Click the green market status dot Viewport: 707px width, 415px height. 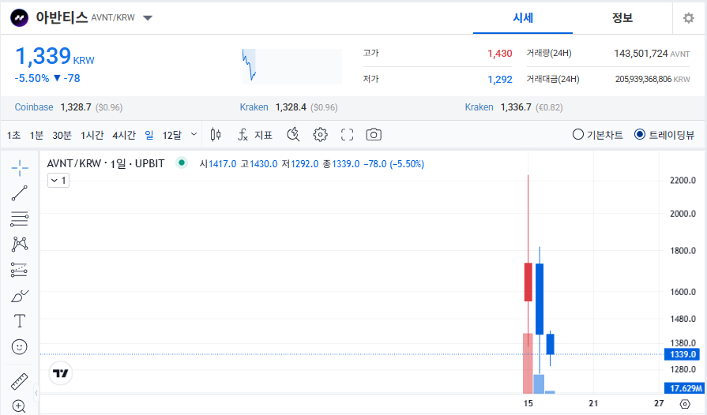click(x=181, y=163)
